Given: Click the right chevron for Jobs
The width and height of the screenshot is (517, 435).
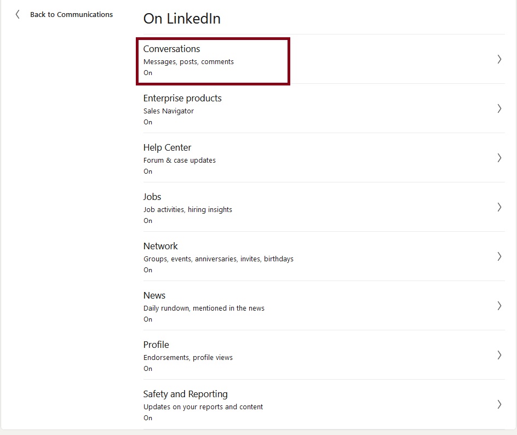Looking at the screenshot, I should click(x=499, y=207).
